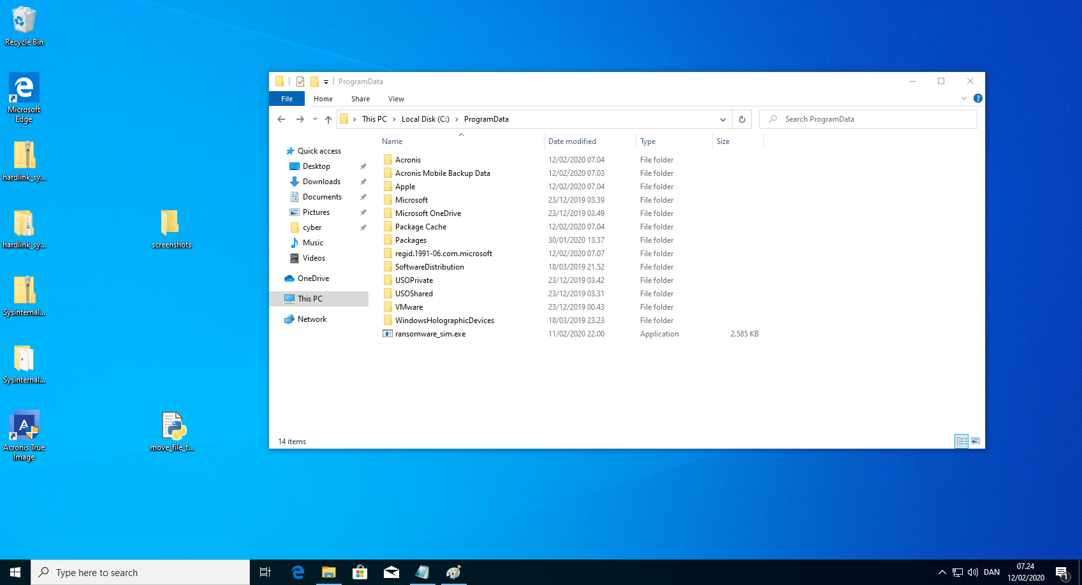The height and width of the screenshot is (585, 1082).
Task: Click the Back navigation arrow
Action: (281, 119)
